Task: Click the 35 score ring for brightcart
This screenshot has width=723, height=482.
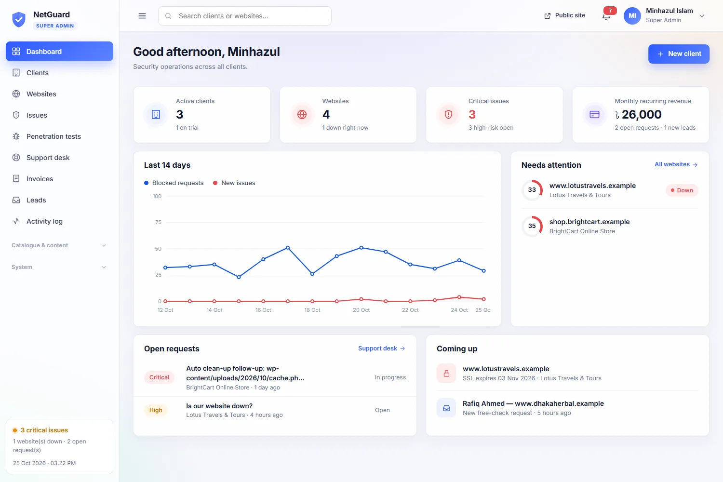Action: click(x=532, y=226)
